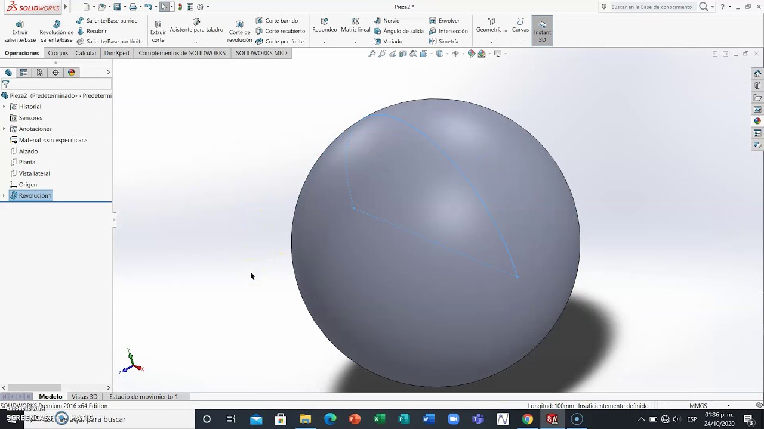The width and height of the screenshot is (764, 429).
Task: Expand the Anotaciones tree node
Action: pos(4,129)
